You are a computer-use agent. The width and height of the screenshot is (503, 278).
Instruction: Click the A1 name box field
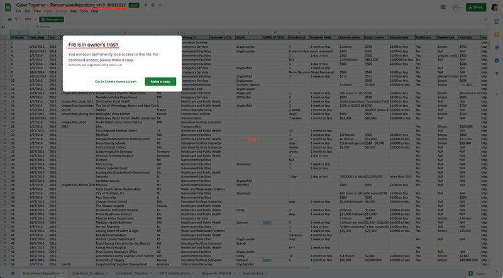tap(10, 26)
